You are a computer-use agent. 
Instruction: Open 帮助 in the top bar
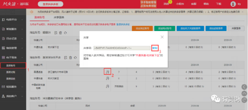(206, 4)
